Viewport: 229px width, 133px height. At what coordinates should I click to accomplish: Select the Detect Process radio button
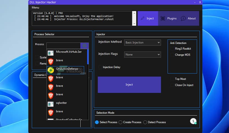(x=145, y=122)
